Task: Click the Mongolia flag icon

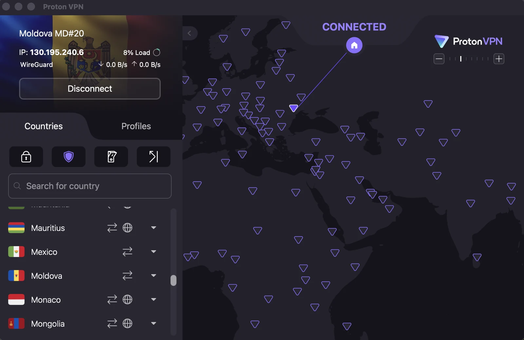Action: (x=16, y=323)
